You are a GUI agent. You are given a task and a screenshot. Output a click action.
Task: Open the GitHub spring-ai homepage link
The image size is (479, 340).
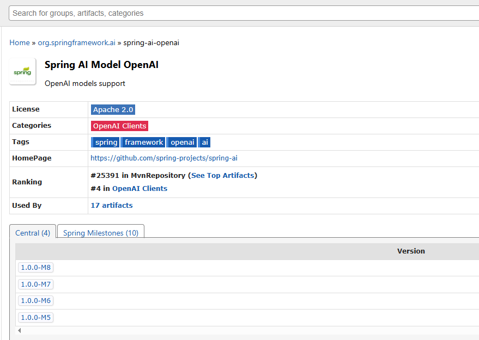click(x=164, y=158)
